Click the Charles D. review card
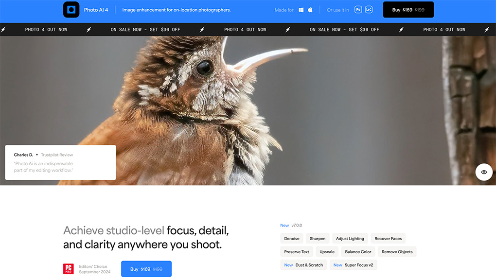 pyautogui.click(x=60, y=163)
